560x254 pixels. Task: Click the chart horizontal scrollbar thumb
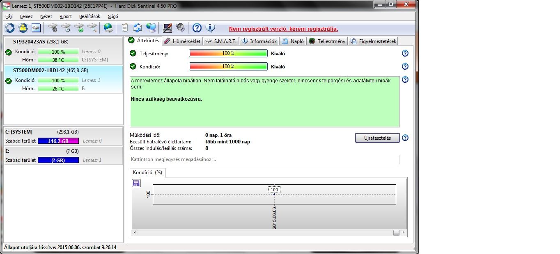click(396, 233)
